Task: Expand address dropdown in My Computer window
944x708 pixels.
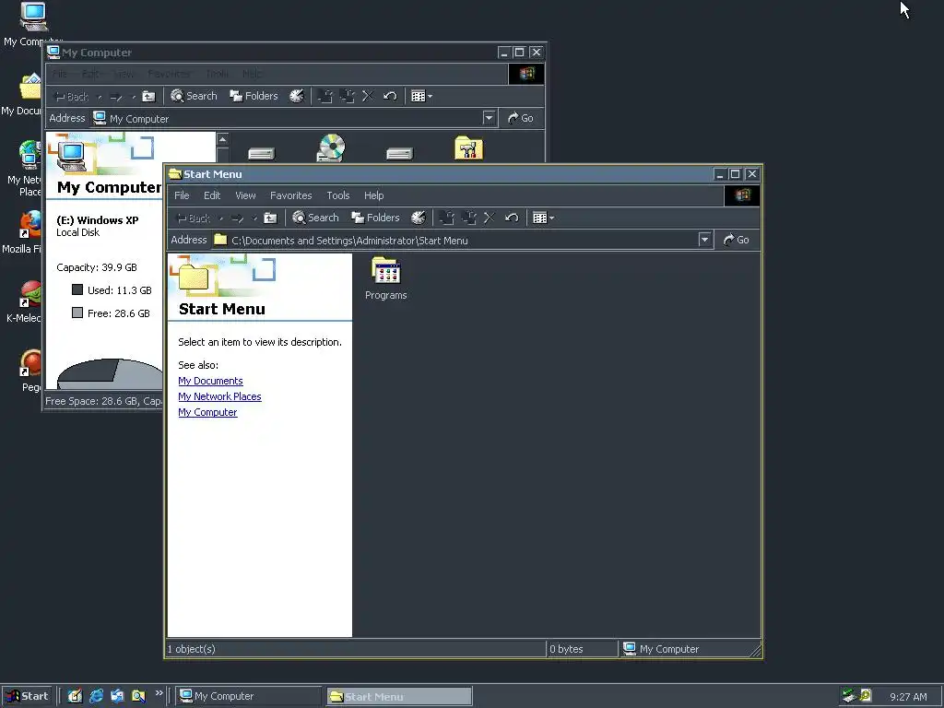Action: [x=489, y=117]
